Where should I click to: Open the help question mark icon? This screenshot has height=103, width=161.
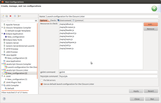click(x=4, y=99)
